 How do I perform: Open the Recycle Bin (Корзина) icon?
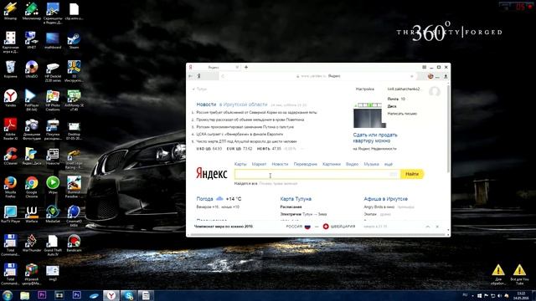pos(10,69)
